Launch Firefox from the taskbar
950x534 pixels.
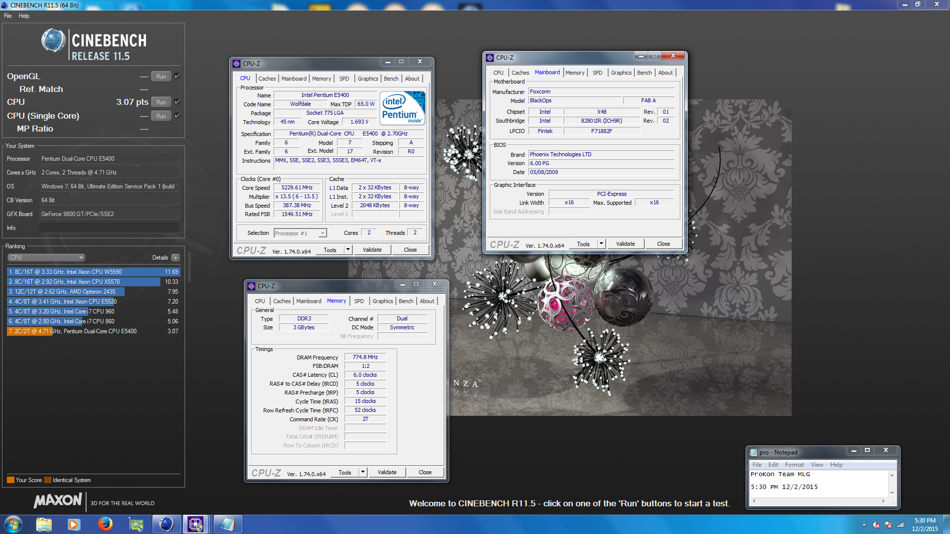(105, 524)
